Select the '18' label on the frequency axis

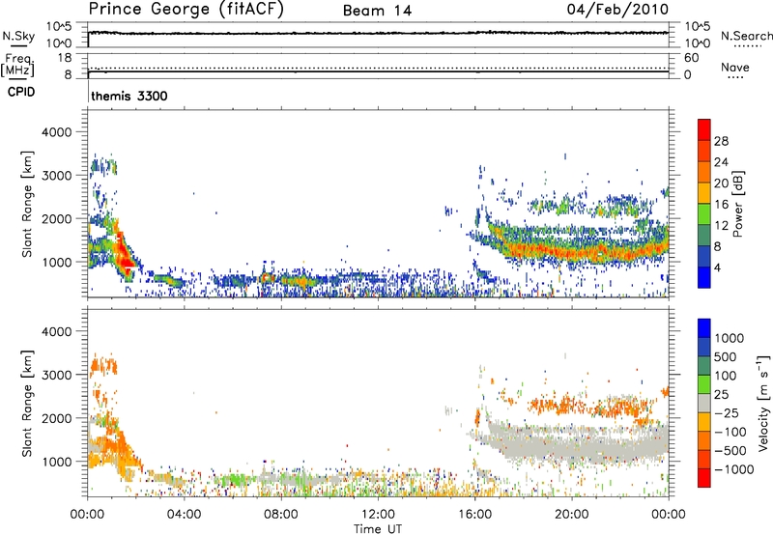65,58
